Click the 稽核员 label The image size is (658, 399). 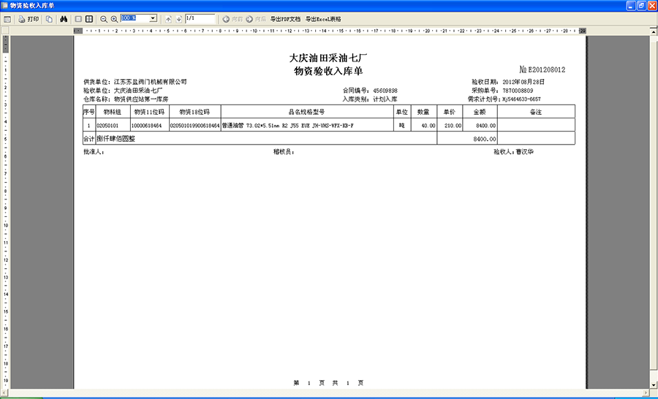[284, 152]
